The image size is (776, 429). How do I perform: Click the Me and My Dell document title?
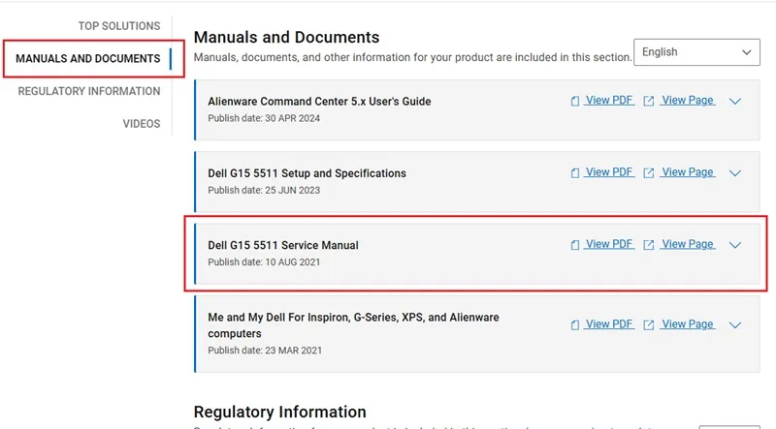(353, 325)
